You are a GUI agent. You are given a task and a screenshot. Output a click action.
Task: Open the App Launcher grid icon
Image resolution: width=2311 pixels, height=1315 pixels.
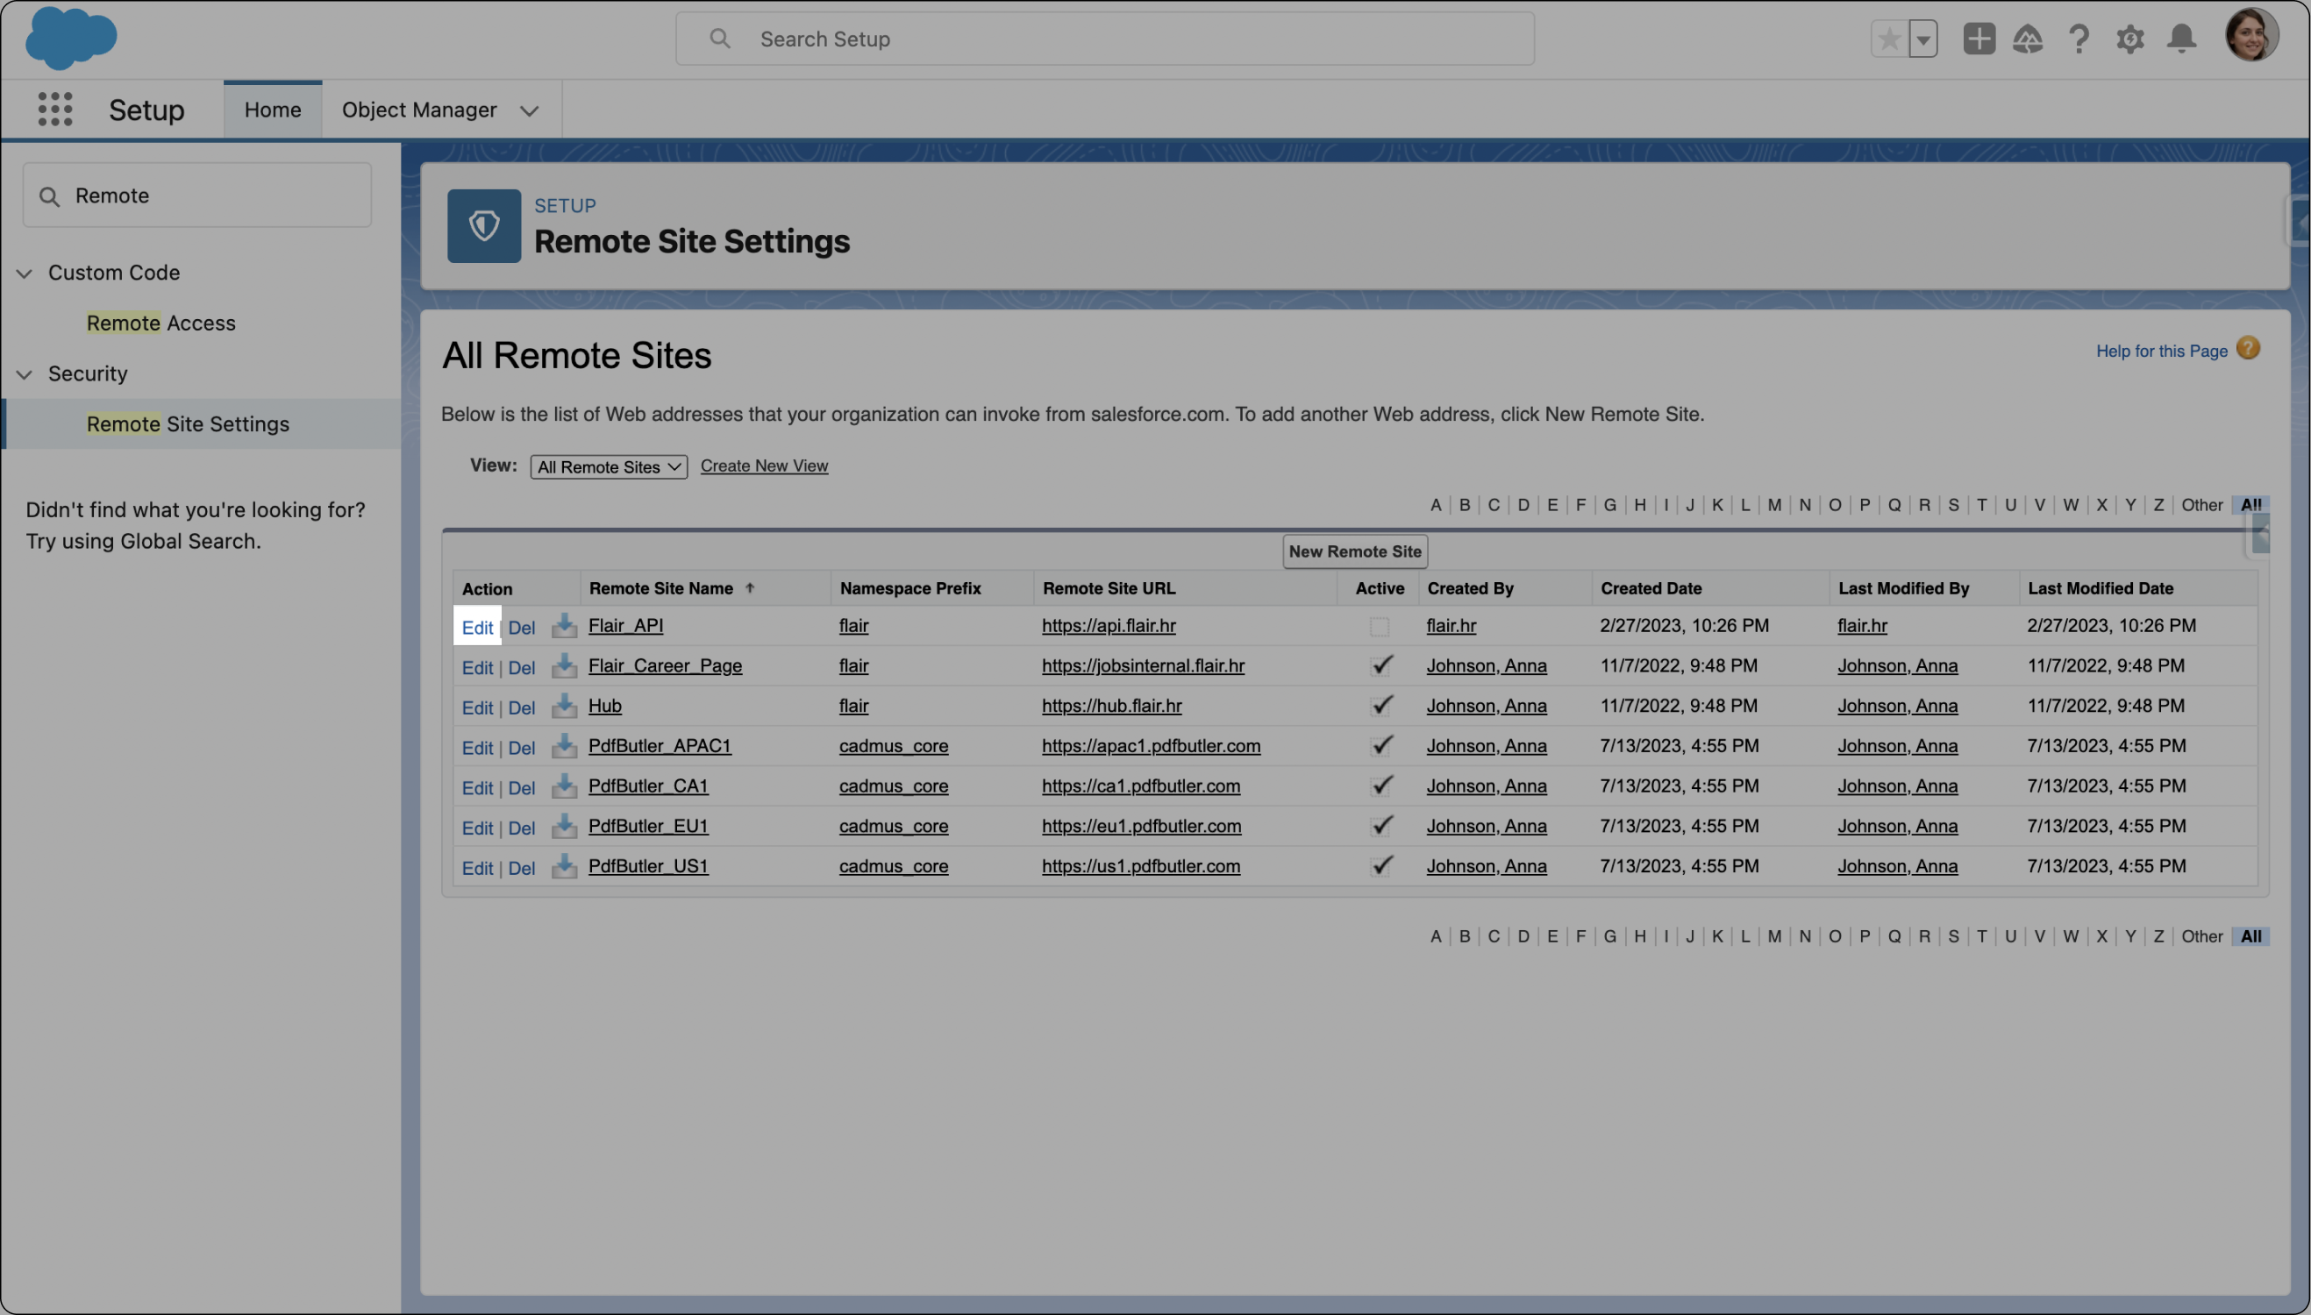[55, 110]
